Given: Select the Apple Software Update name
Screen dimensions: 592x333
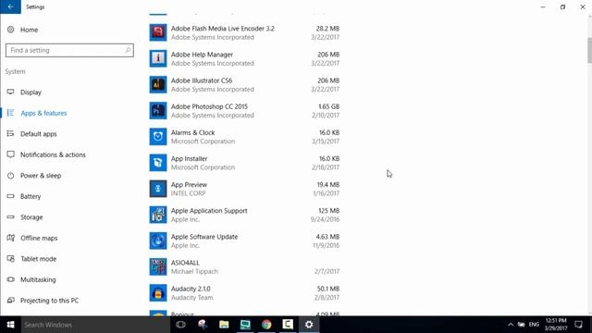Looking at the screenshot, I should (204, 237).
